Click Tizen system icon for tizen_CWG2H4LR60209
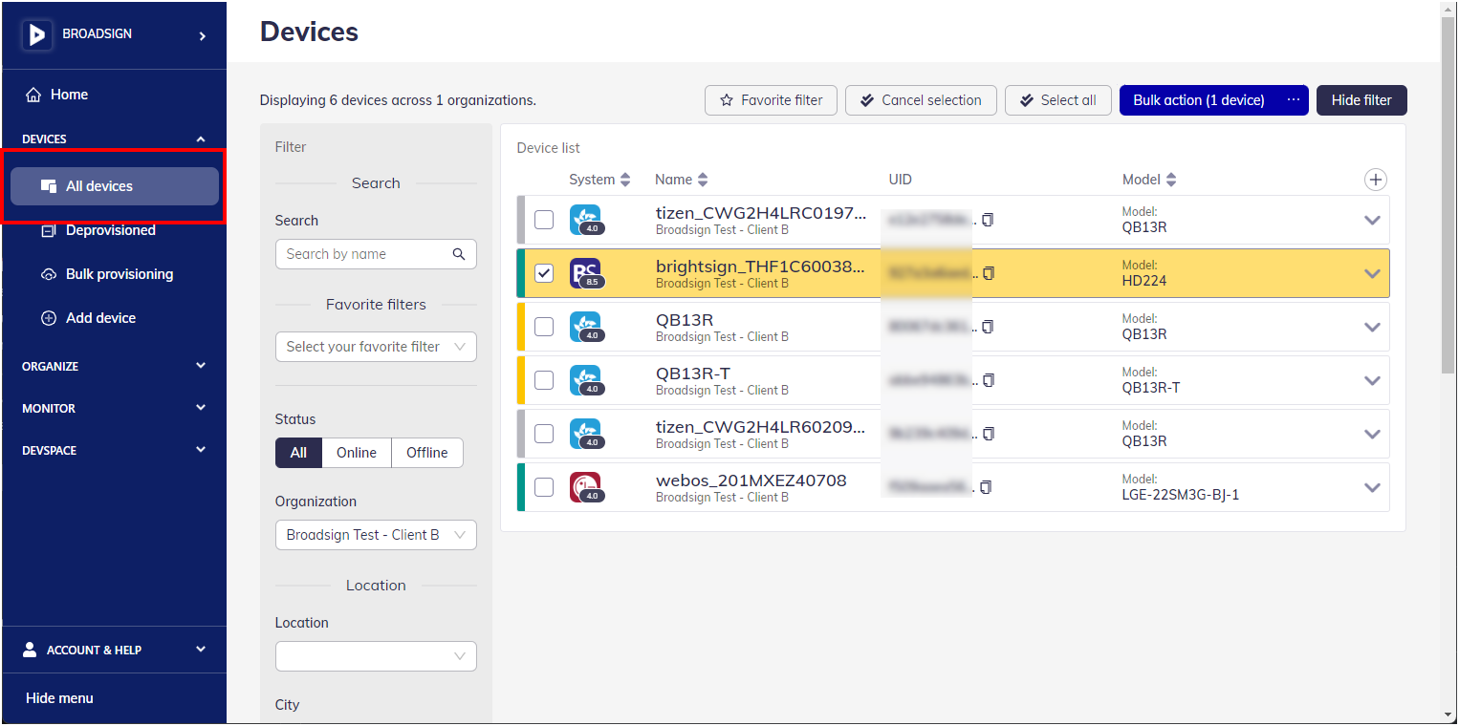Image resolution: width=1459 pixels, height=726 pixels. [x=586, y=434]
